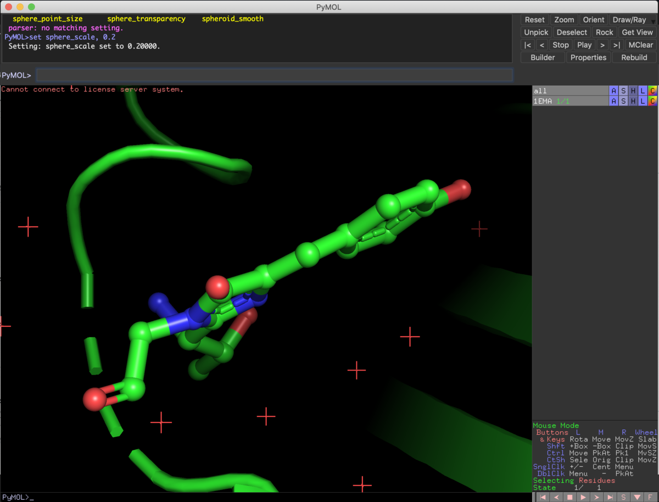Toggle visibility of the 1EMA object

coord(570,101)
